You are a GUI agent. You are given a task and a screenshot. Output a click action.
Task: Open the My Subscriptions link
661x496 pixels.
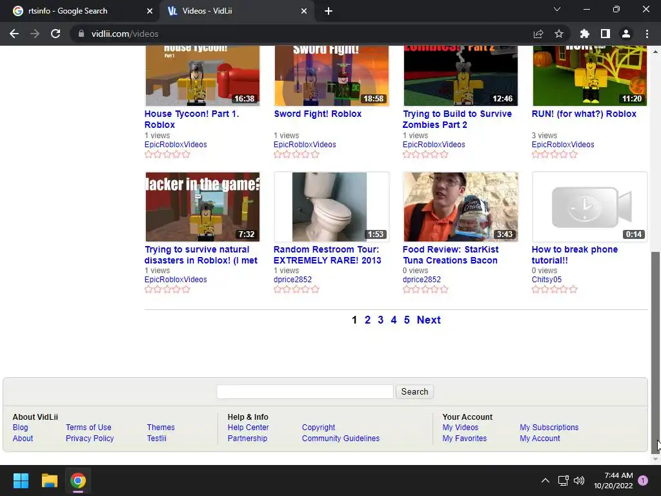click(549, 428)
